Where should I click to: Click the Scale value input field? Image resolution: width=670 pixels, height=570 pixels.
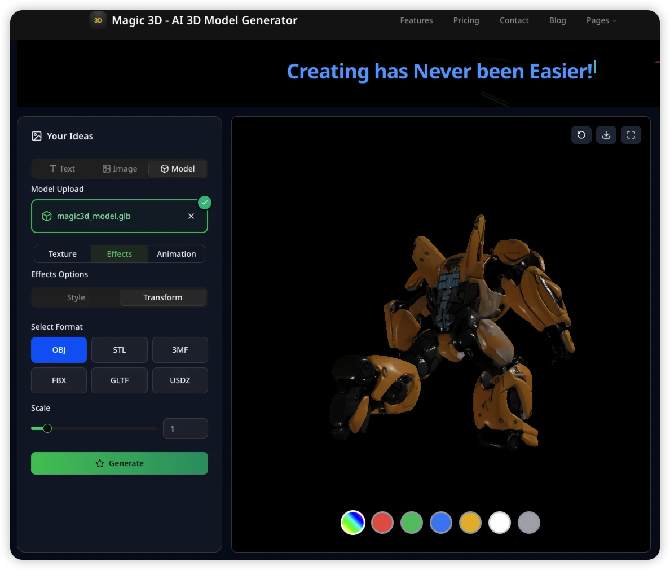click(186, 428)
